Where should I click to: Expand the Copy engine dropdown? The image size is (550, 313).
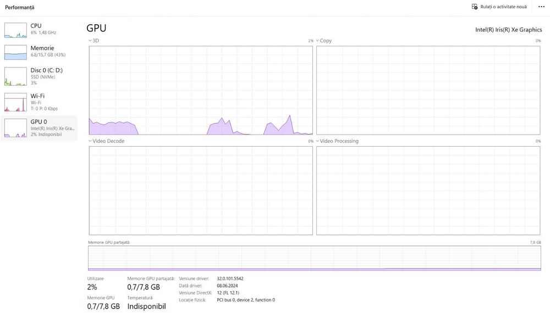(317, 41)
